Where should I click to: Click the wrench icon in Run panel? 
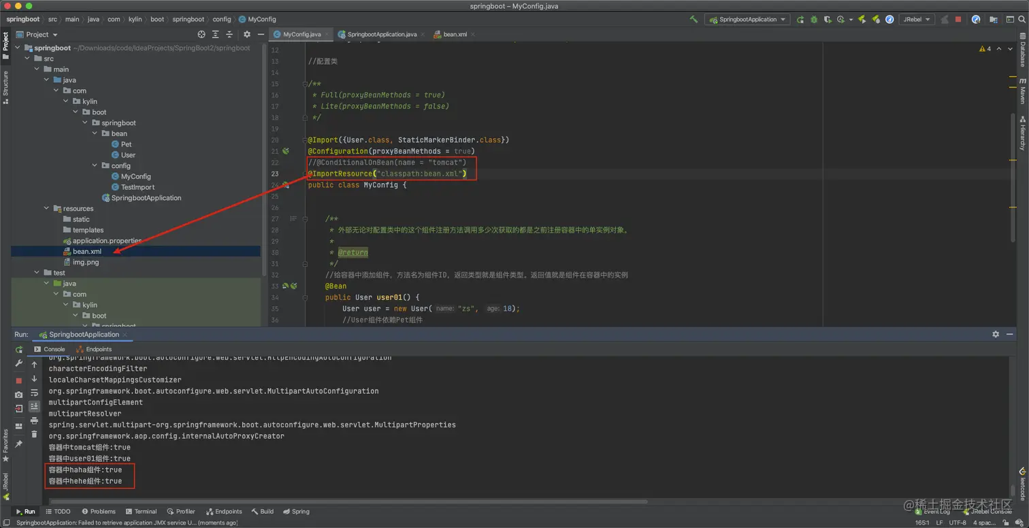[x=18, y=363]
